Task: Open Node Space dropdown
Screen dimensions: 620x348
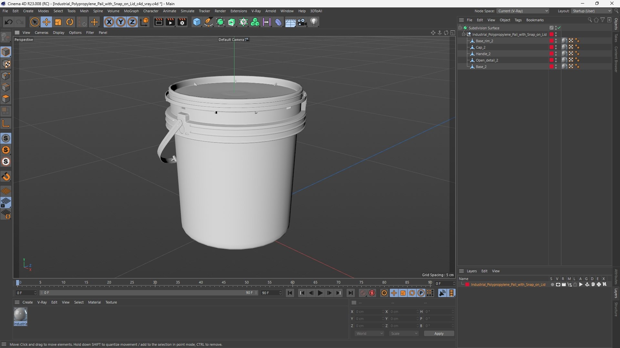Action: point(523,11)
